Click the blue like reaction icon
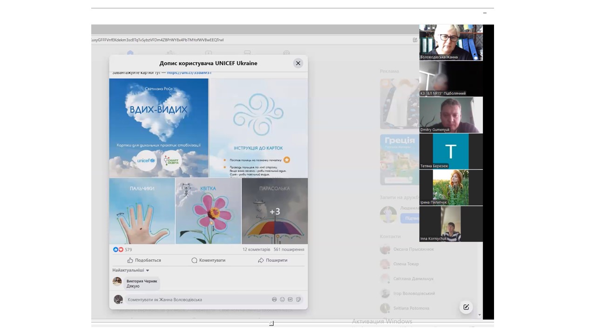 pos(116,249)
